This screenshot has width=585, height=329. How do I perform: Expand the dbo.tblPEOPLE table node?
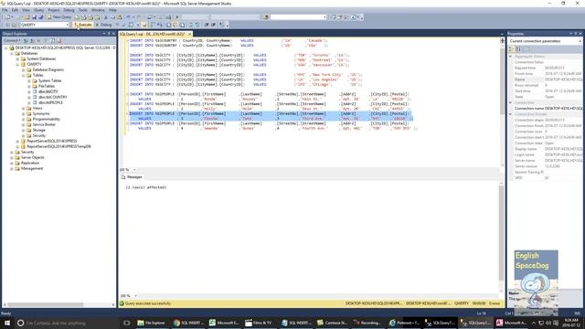click(x=29, y=102)
